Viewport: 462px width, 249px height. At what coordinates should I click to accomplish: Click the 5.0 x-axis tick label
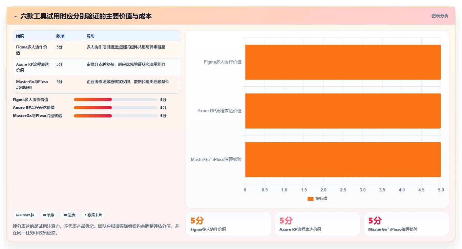[x=441, y=190]
